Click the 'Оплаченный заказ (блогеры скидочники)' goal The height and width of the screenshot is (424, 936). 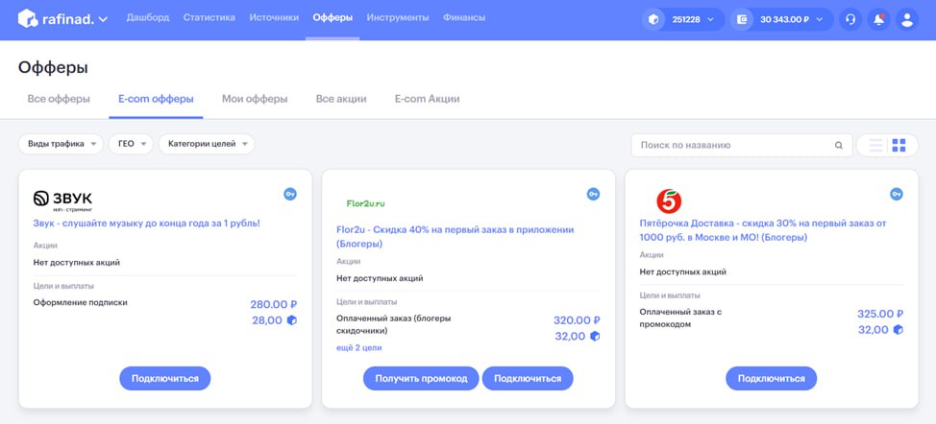click(x=394, y=324)
